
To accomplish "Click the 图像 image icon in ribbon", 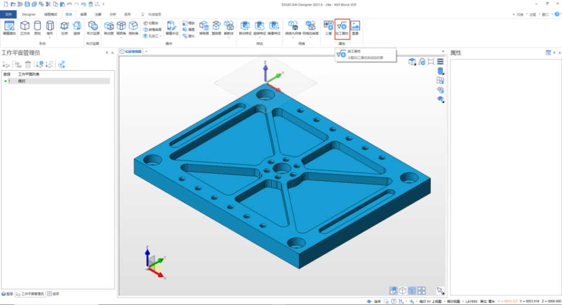I will click(x=355, y=27).
